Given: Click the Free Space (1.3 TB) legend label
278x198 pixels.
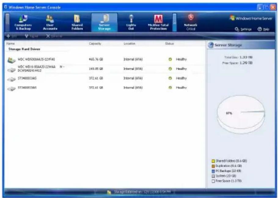Looking at the screenshot, I should (229, 181).
